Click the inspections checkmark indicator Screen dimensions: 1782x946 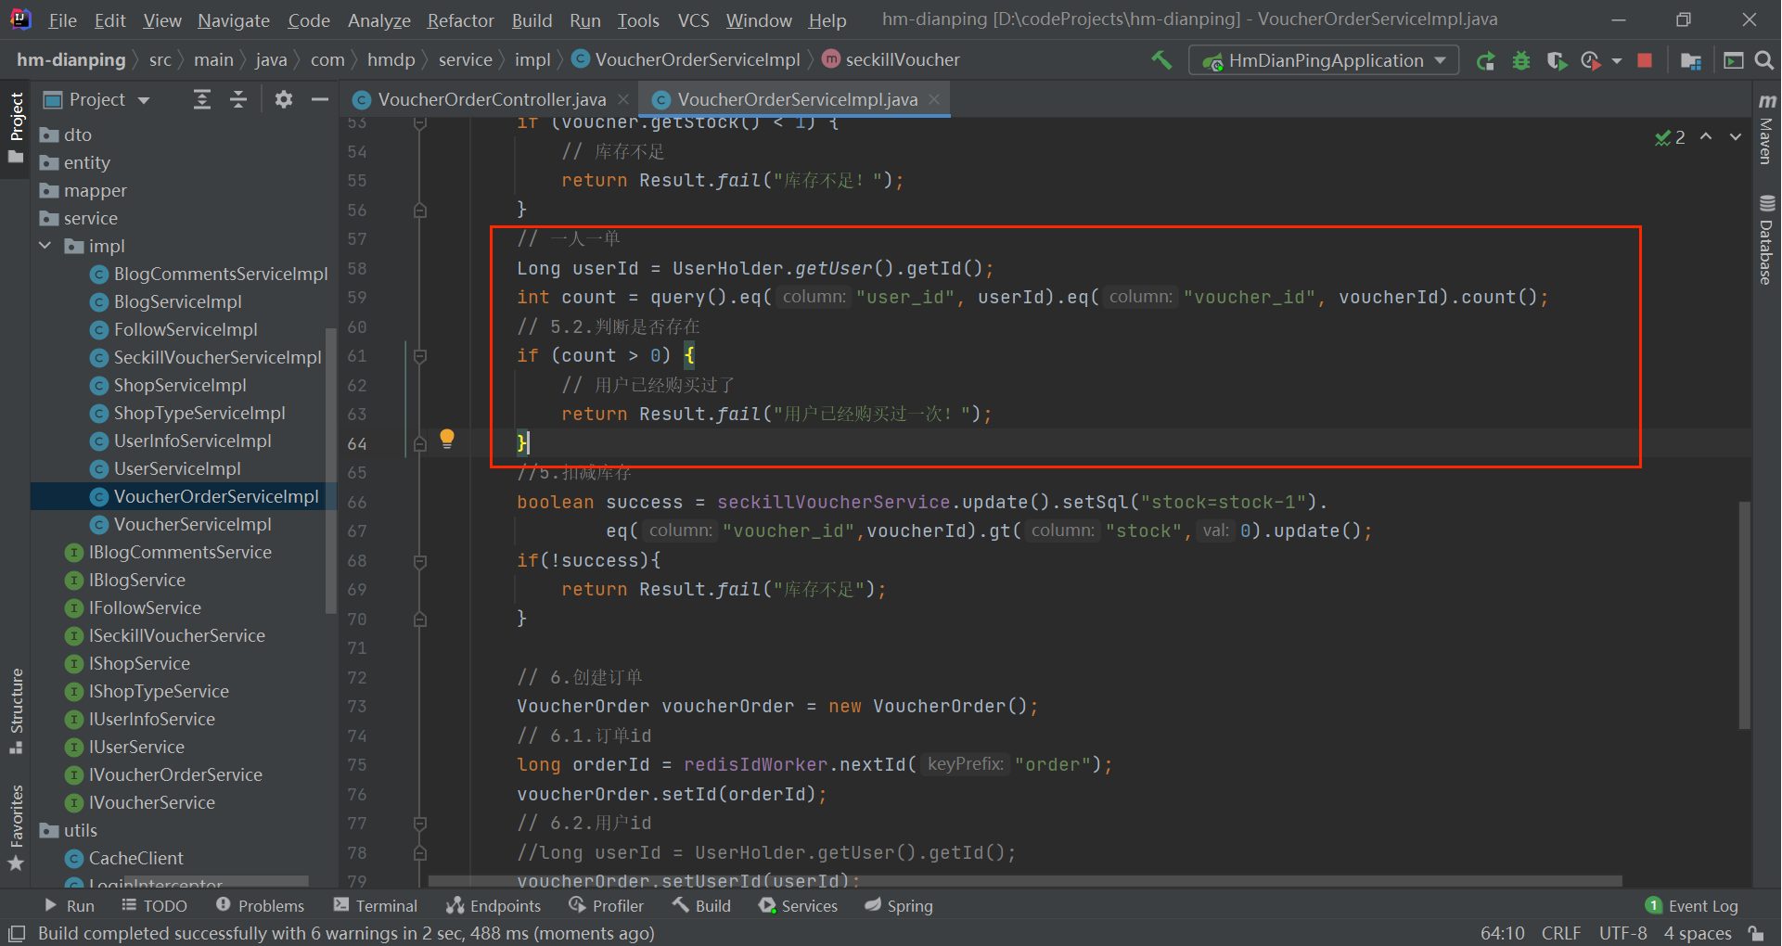click(1670, 137)
